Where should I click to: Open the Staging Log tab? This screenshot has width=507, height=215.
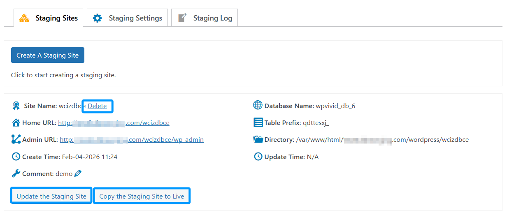click(x=205, y=18)
